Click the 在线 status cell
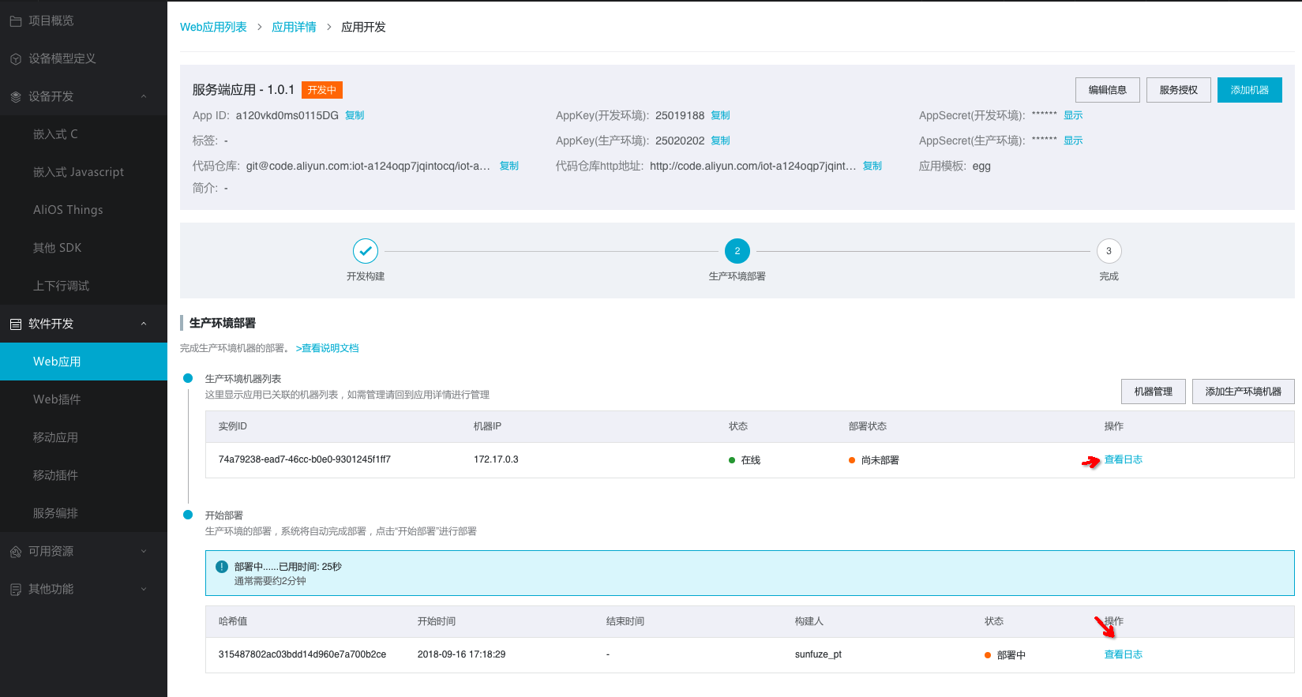The width and height of the screenshot is (1302, 697). [745, 460]
